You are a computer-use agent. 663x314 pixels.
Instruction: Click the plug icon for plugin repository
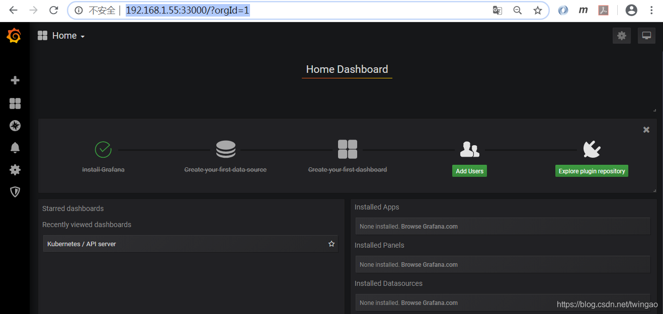click(x=592, y=149)
